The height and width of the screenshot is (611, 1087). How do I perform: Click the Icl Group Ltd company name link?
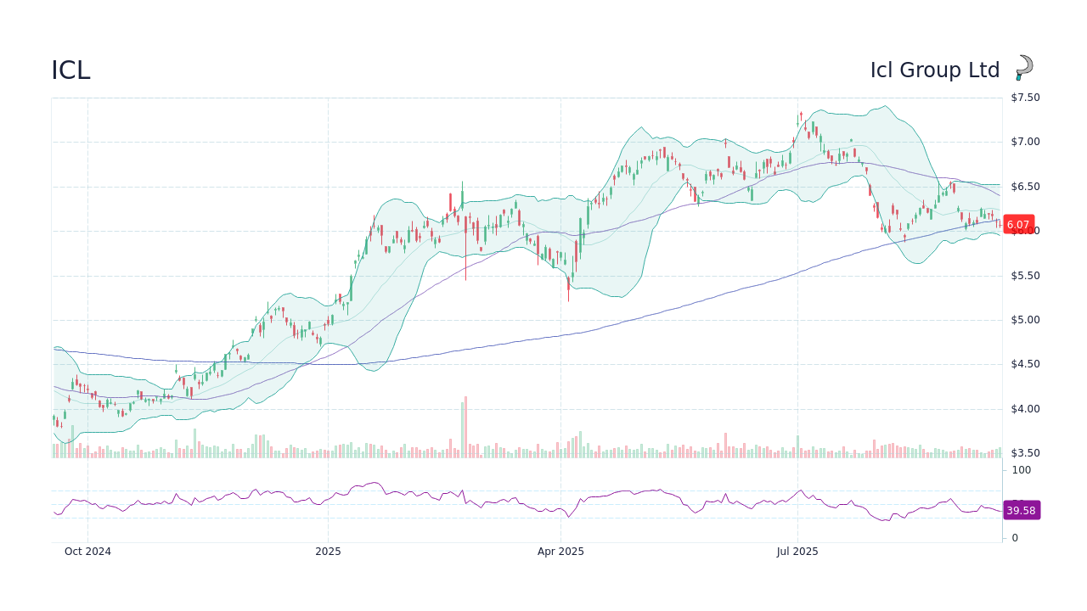point(934,70)
